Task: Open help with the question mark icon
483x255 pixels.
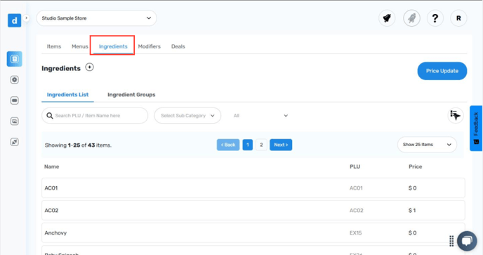Action: (x=435, y=18)
